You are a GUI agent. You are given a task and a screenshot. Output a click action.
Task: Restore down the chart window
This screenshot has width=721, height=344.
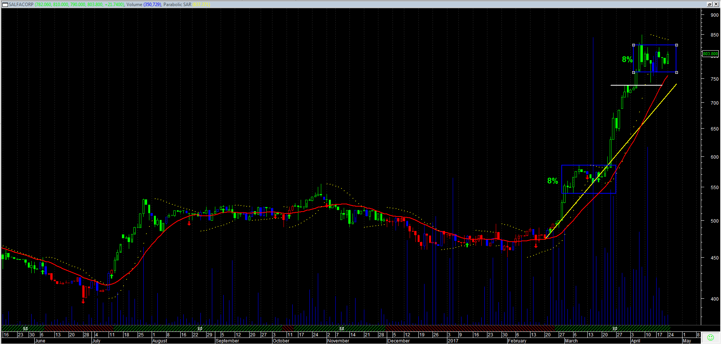click(x=710, y=5)
